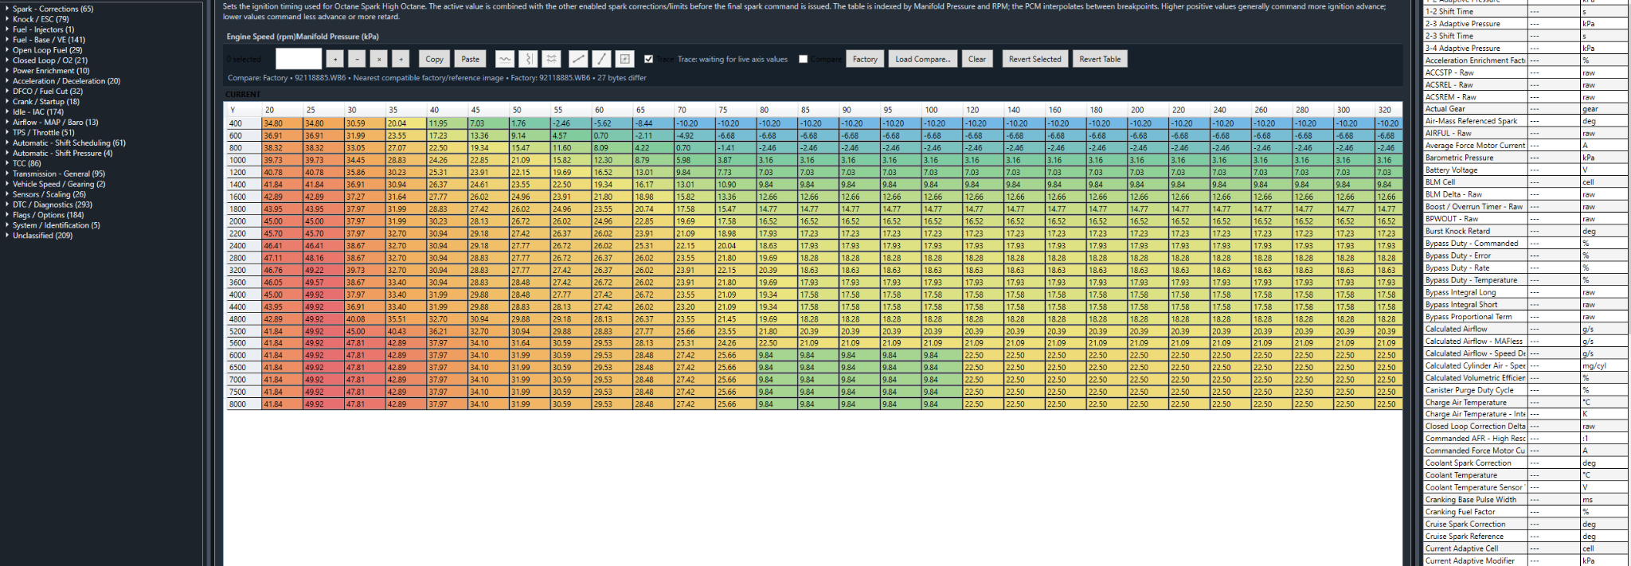1631x566 pixels.
Task: Click Barometric Pressure channel row
Action: [x=1524, y=158]
